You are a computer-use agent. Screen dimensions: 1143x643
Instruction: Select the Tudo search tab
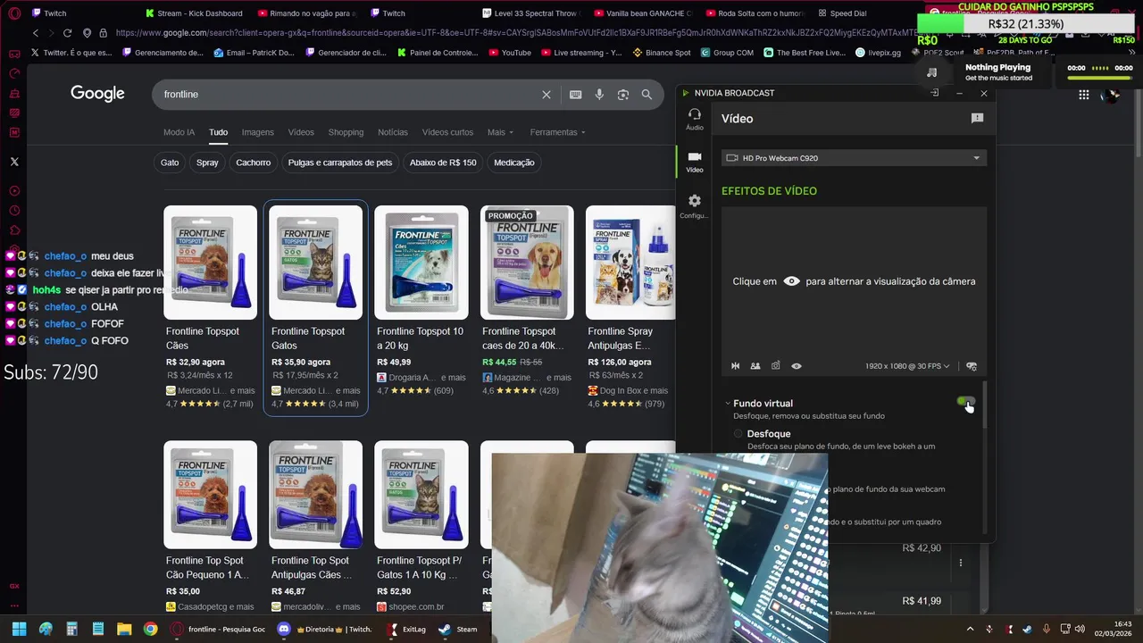219,132
